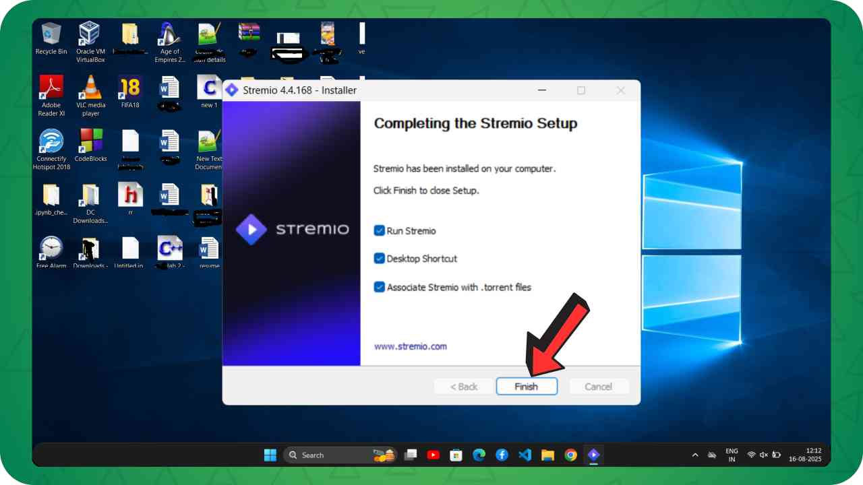
Task: Open File Explorer in the taskbar
Action: [547, 455]
